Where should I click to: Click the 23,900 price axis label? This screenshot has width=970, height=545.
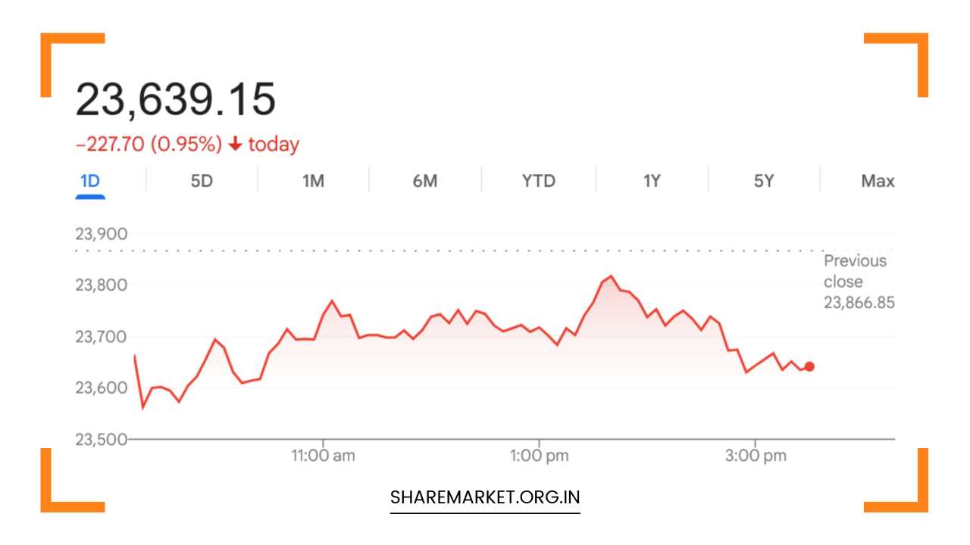coord(101,233)
